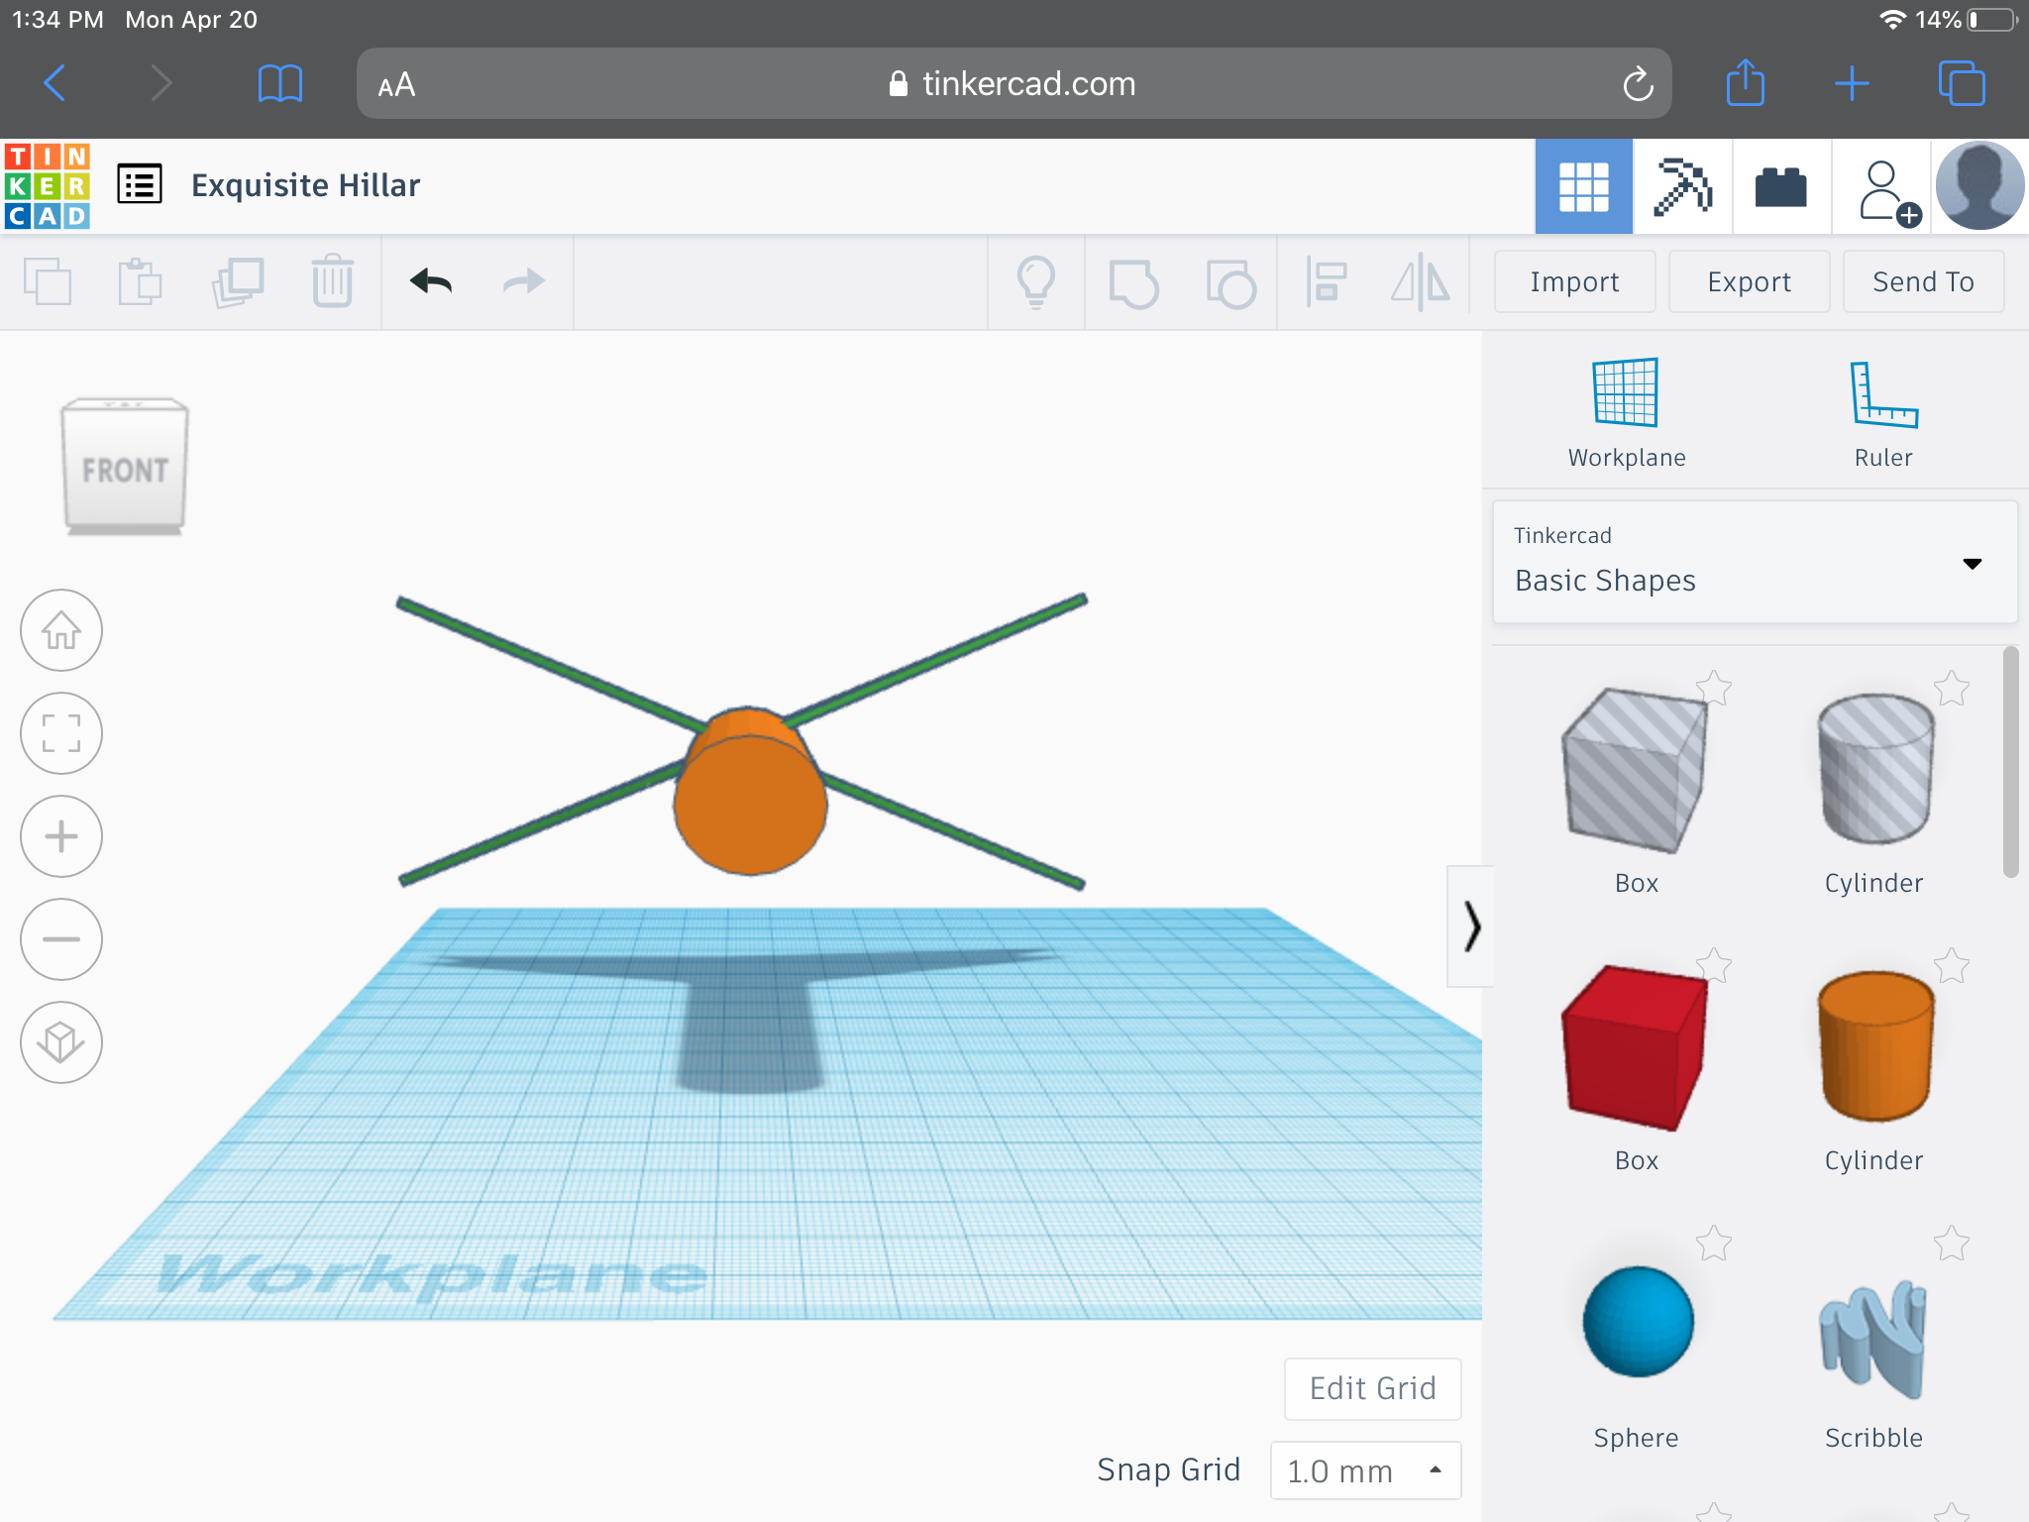Click the Delete trash icon

coord(333,281)
